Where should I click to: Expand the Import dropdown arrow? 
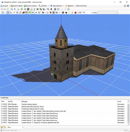9,6
